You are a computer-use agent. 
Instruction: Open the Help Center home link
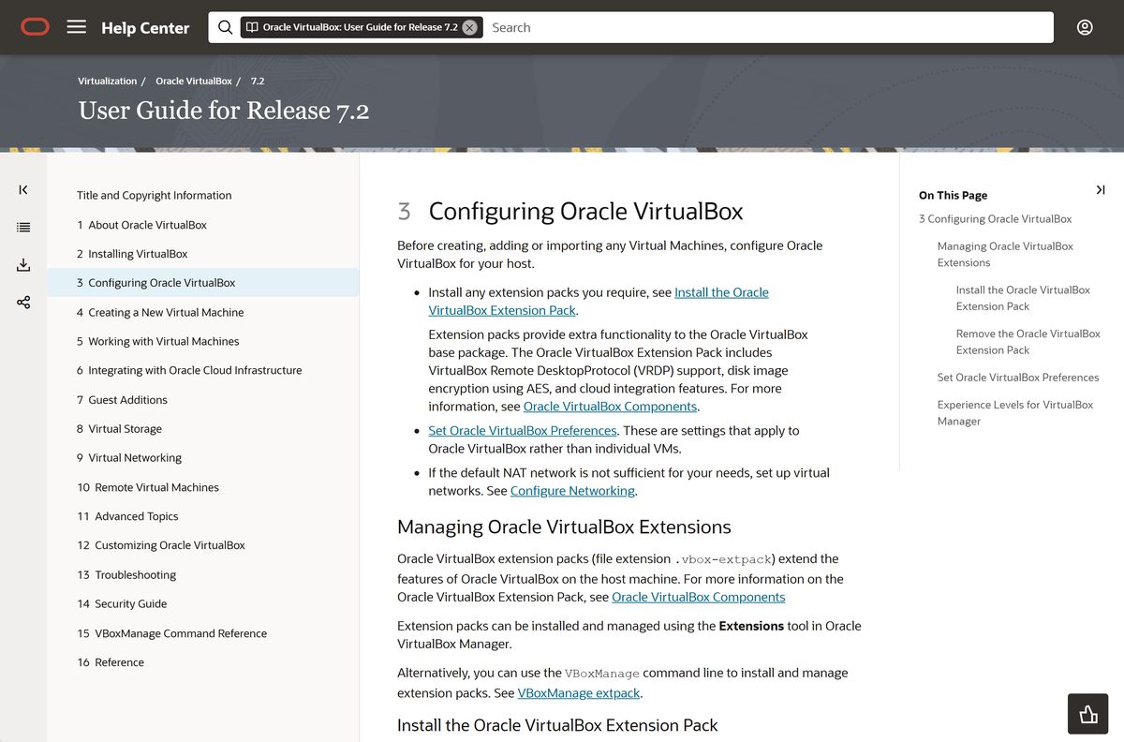tap(145, 28)
